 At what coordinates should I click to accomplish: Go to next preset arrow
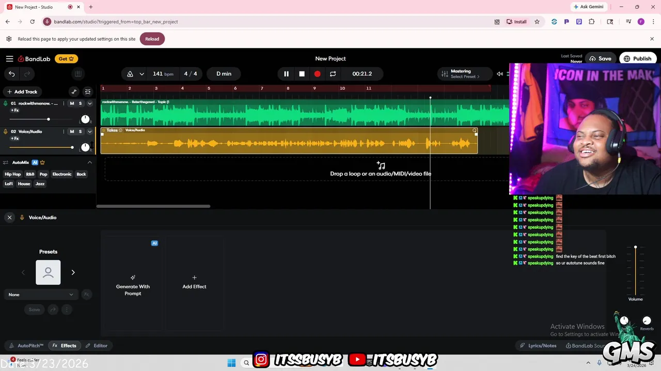pos(73,273)
